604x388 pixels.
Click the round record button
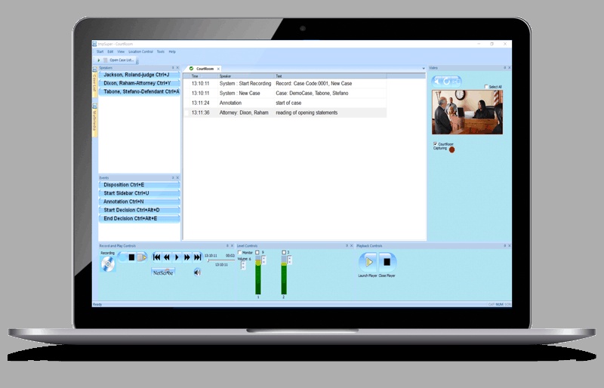point(122,257)
